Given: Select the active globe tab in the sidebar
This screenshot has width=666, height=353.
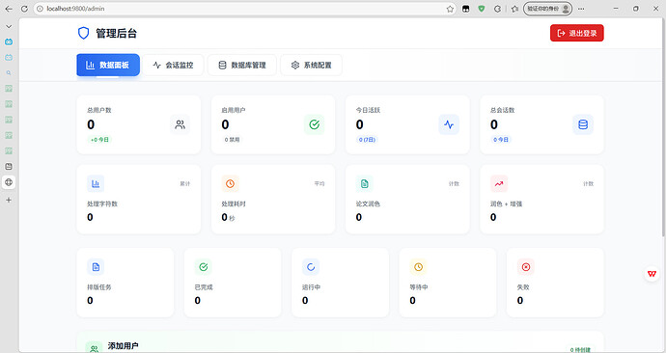Looking at the screenshot, I should pos(9,182).
